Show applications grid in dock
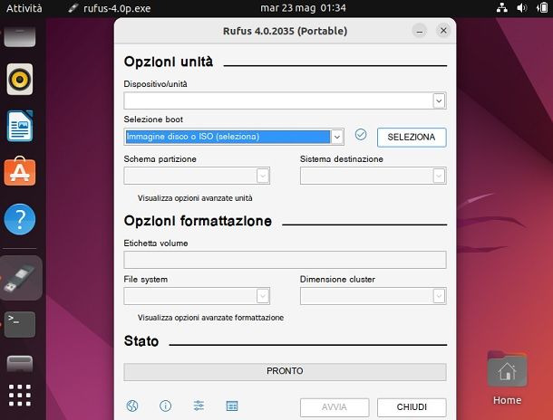 click(20, 395)
